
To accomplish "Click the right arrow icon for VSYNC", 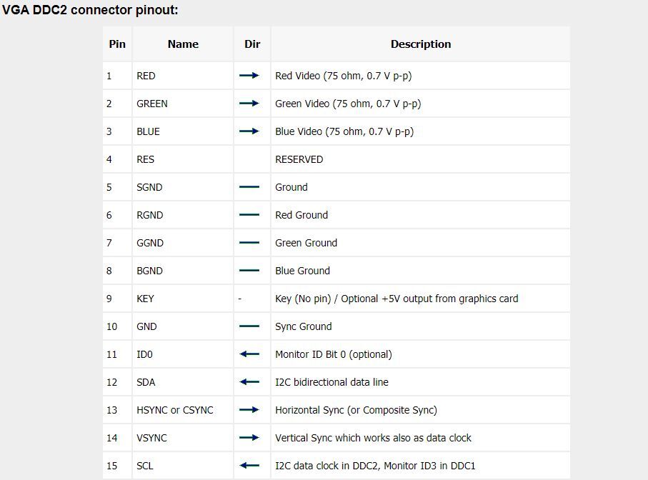I will tap(249, 437).
